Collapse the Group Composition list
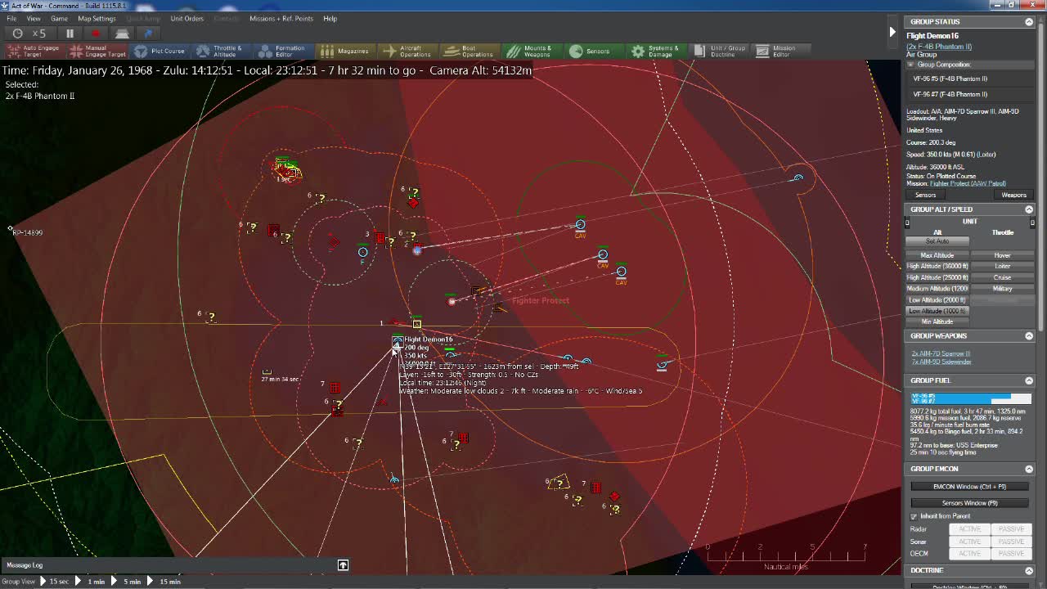The height and width of the screenshot is (589, 1047). click(x=910, y=65)
